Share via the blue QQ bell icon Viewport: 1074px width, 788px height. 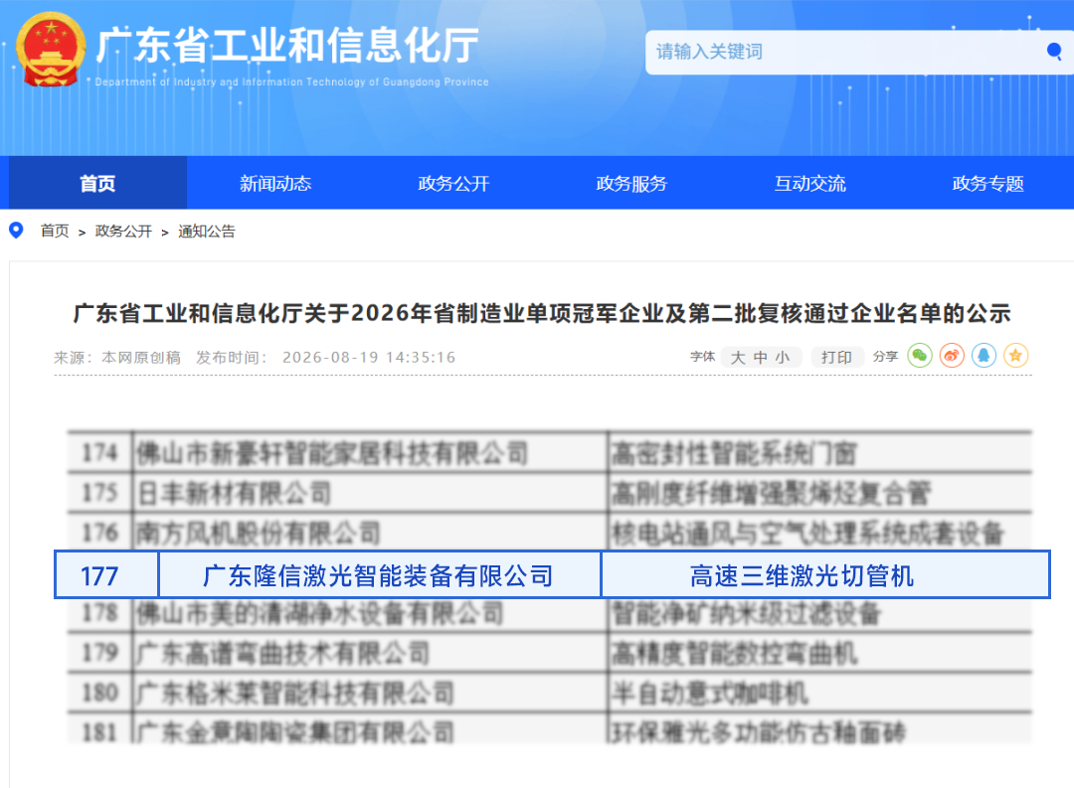(x=984, y=356)
